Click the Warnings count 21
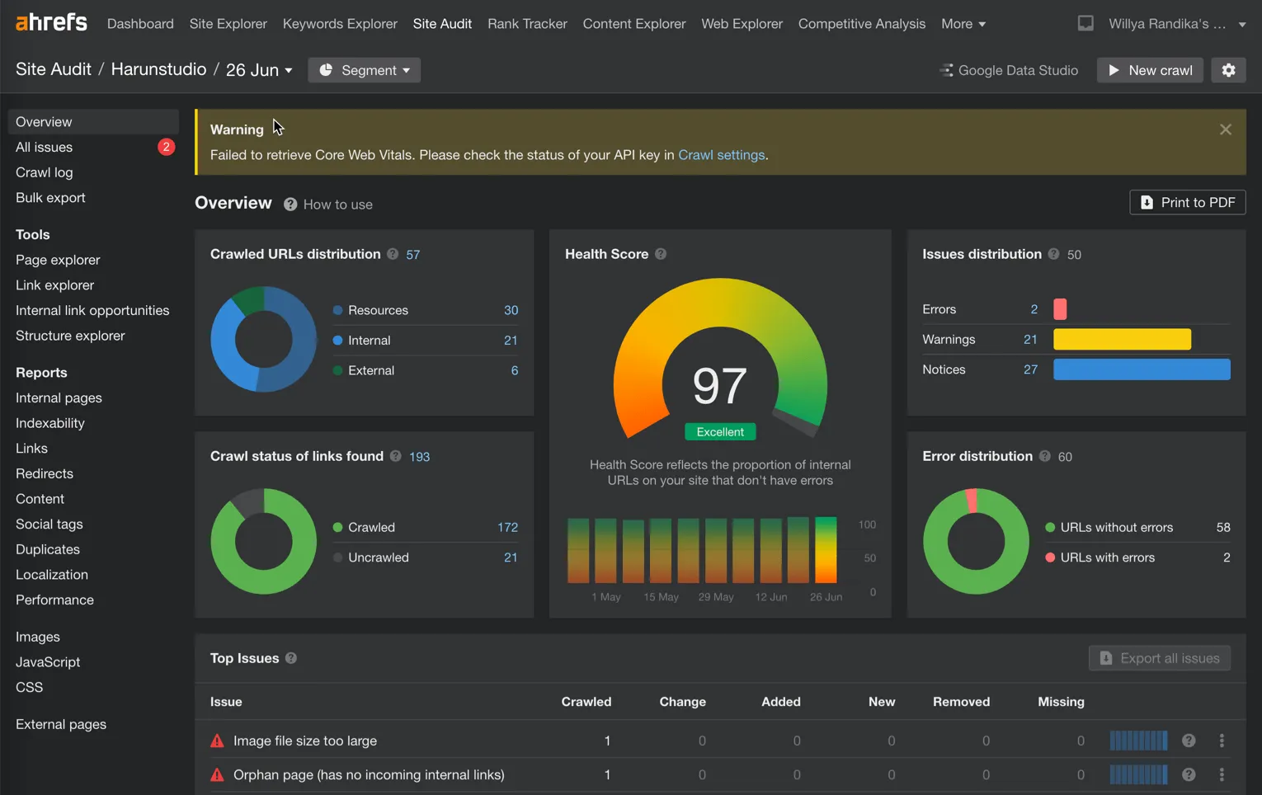Viewport: 1262px width, 795px height. click(x=1030, y=339)
